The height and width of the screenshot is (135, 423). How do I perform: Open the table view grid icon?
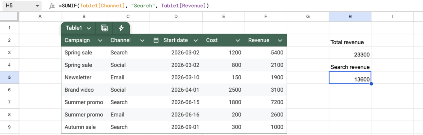coord(104,28)
